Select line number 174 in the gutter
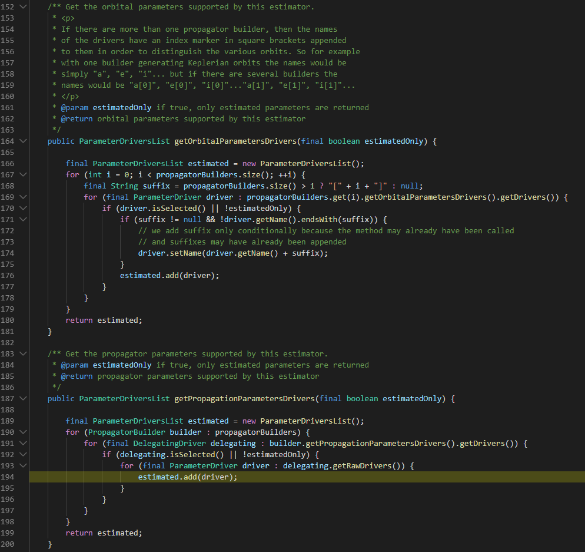Screen dimensions: 585x552 tap(8, 253)
